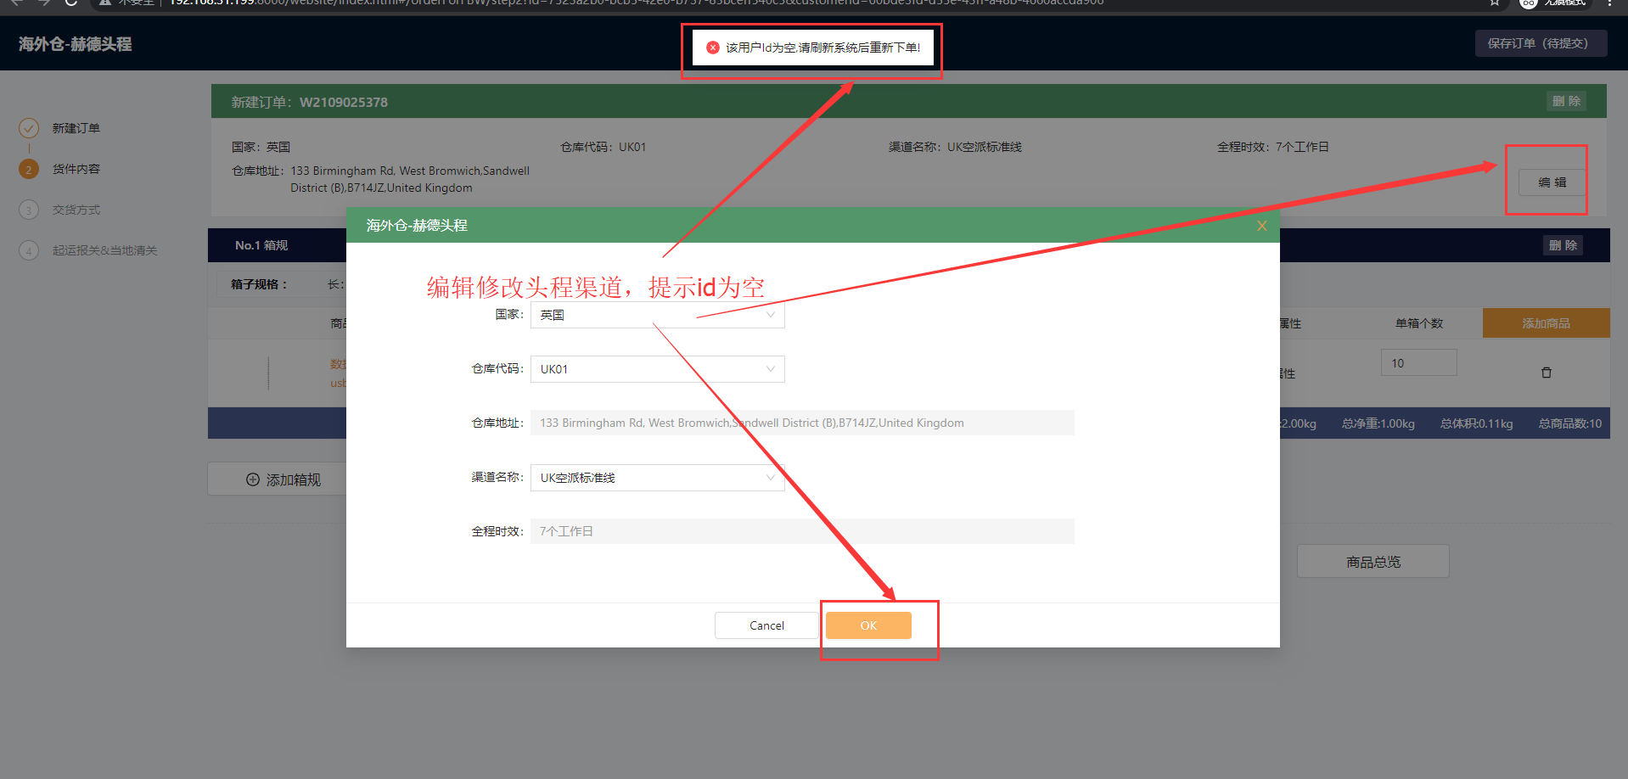Click the 编辑 edit button
Image resolution: width=1628 pixels, height=779 pixels.
point(1552,182)
